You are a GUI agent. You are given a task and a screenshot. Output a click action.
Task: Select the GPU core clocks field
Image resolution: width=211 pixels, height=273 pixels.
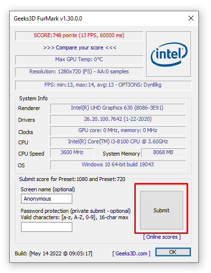tap(118, 131)
